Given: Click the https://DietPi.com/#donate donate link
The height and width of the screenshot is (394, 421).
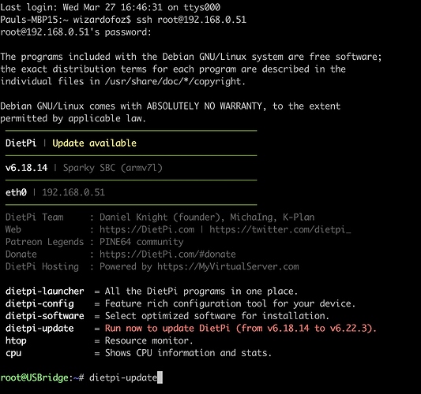Looking at the screenshot, I should pyautogui.click(x=167, y=255).
